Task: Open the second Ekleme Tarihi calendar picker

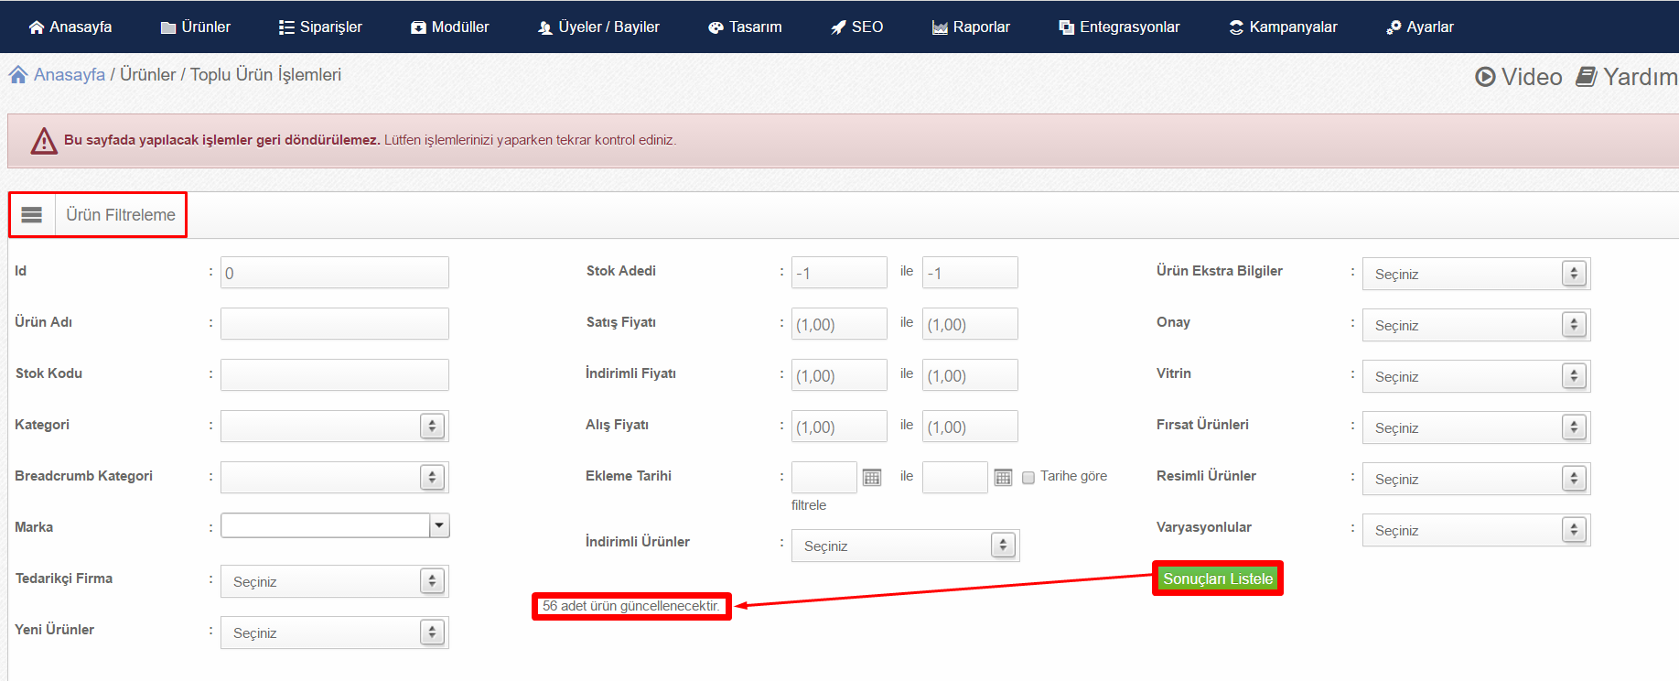Action: pos(1004,478)
